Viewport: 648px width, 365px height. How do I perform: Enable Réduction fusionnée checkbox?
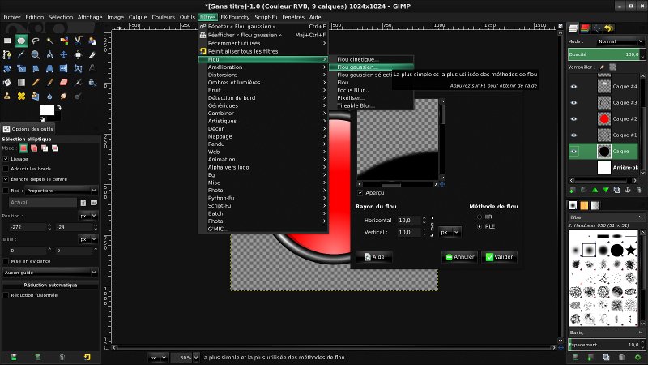coord(6,295)
